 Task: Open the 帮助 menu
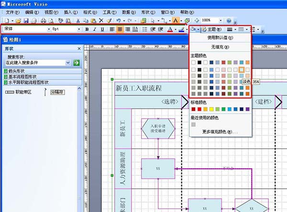[187, 12]
